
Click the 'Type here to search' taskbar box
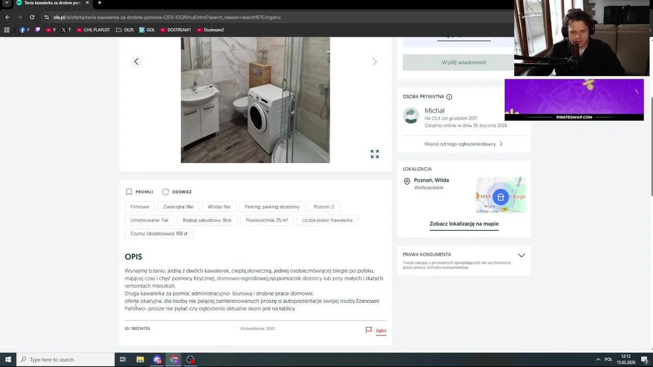click(x=65, y=359)
